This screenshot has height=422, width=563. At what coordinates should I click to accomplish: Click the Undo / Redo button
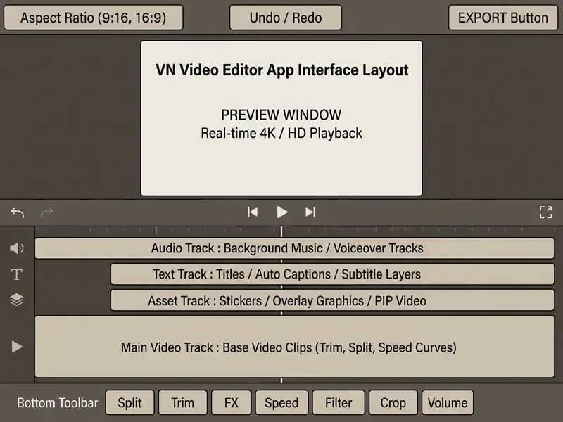(286, 17)
